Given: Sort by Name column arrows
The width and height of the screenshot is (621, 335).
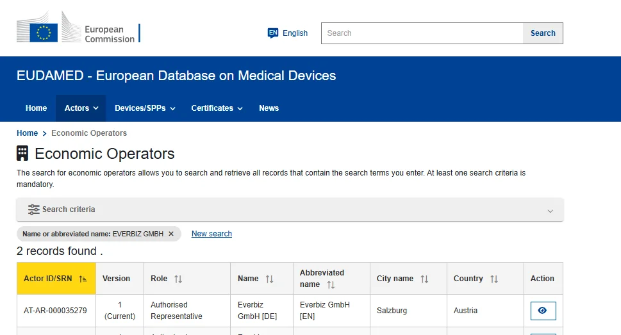Looking at the screenshot, I should coord(269,279).
